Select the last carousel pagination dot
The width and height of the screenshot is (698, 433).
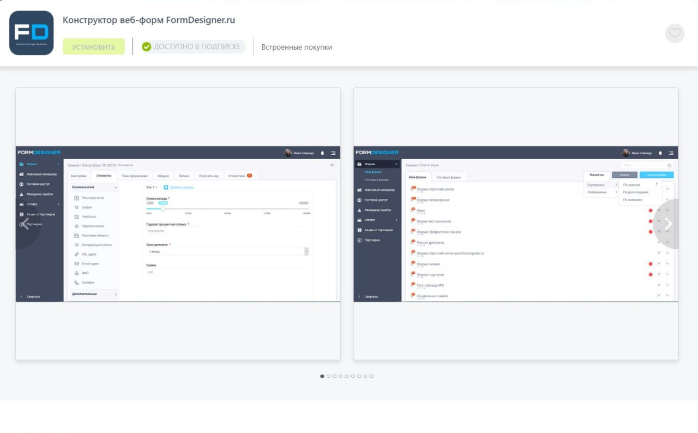[x=371, y=376]
